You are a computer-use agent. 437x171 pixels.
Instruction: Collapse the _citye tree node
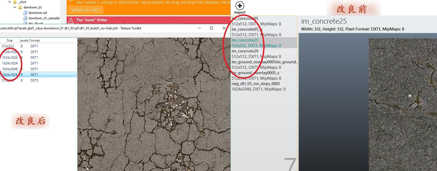click(x=10, y=2)
